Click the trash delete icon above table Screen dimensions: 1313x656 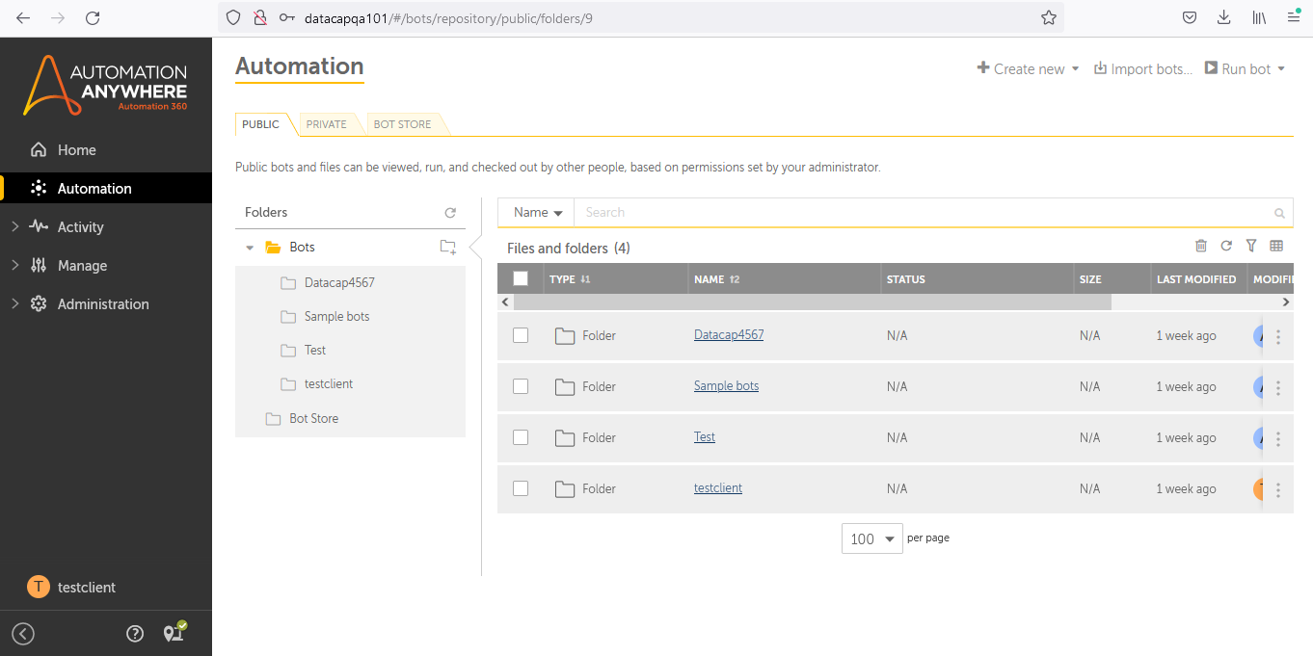coord(1201,246)
